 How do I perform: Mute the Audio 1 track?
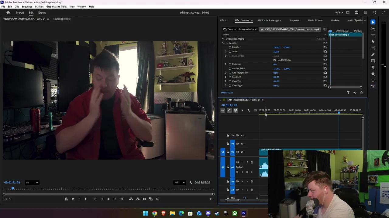tap(242, 162)
